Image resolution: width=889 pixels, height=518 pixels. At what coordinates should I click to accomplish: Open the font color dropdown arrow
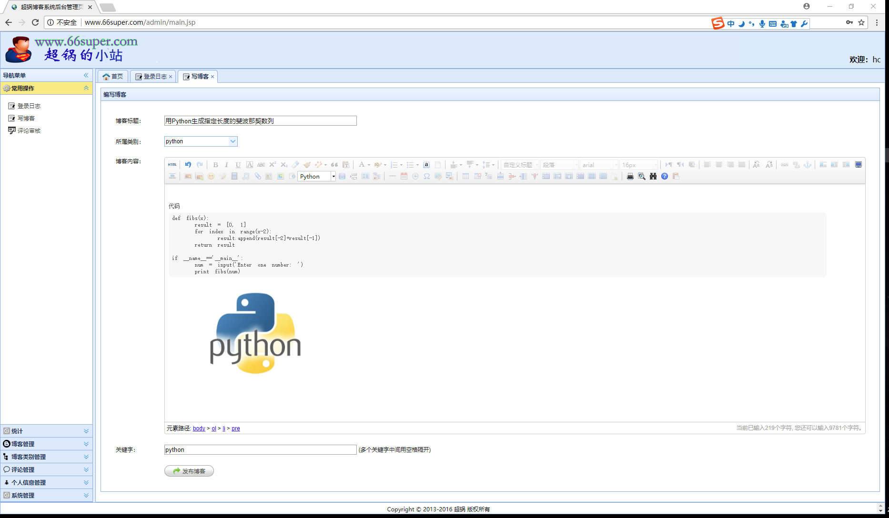[x=369, y=165]
